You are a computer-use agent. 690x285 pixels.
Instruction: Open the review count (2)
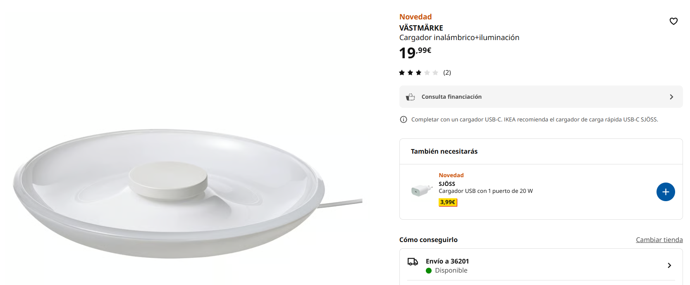tap(447, 73)
